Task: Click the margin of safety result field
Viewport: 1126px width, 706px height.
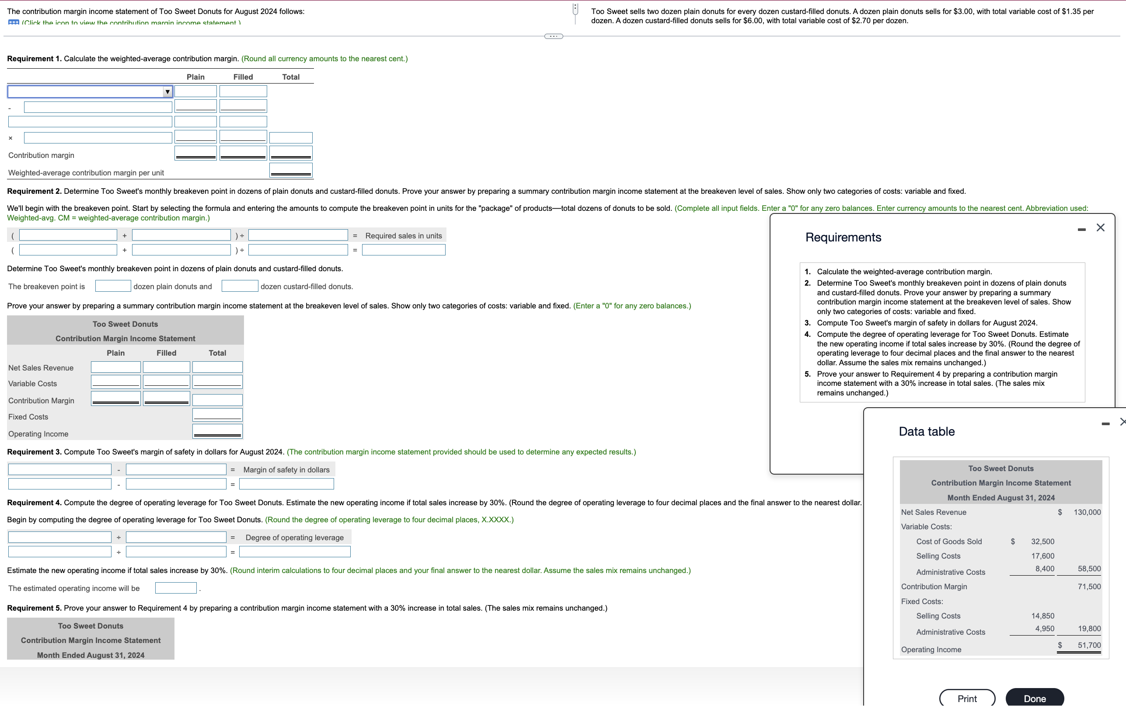Action: point(286,484)
